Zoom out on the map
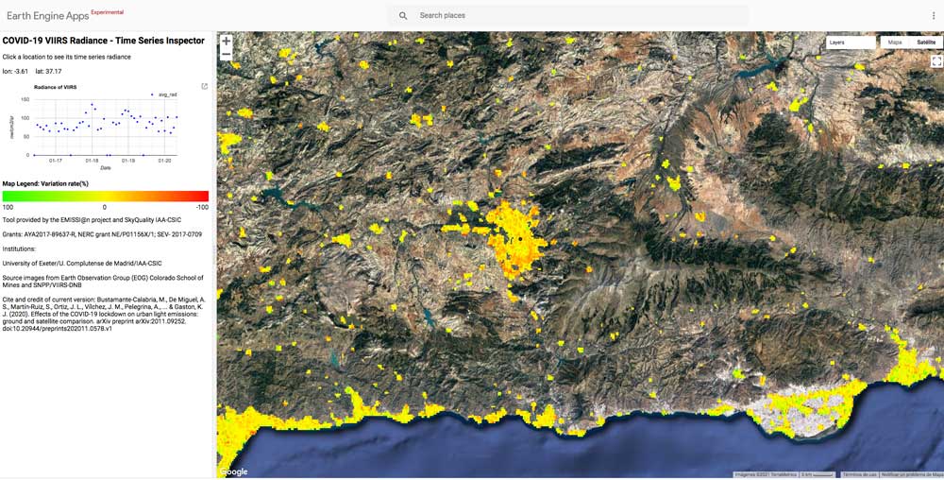This screenshot has width=944, height=480. click(227, 56)
